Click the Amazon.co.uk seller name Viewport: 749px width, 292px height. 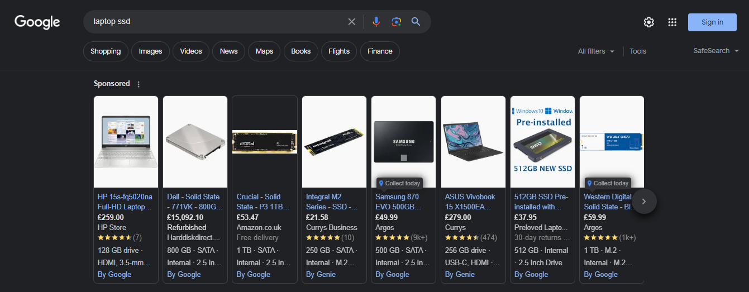(x=259, y=227)
